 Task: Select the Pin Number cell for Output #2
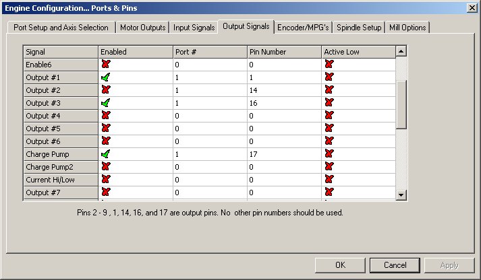coord(283,90)
